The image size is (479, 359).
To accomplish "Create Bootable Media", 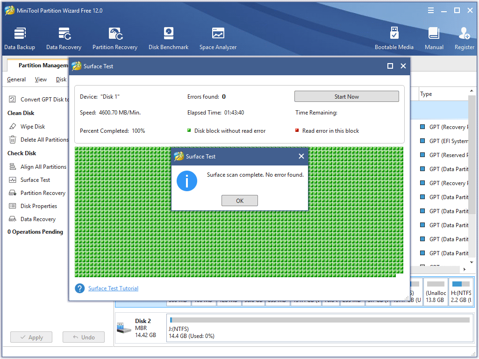I will tap(394, 39).
